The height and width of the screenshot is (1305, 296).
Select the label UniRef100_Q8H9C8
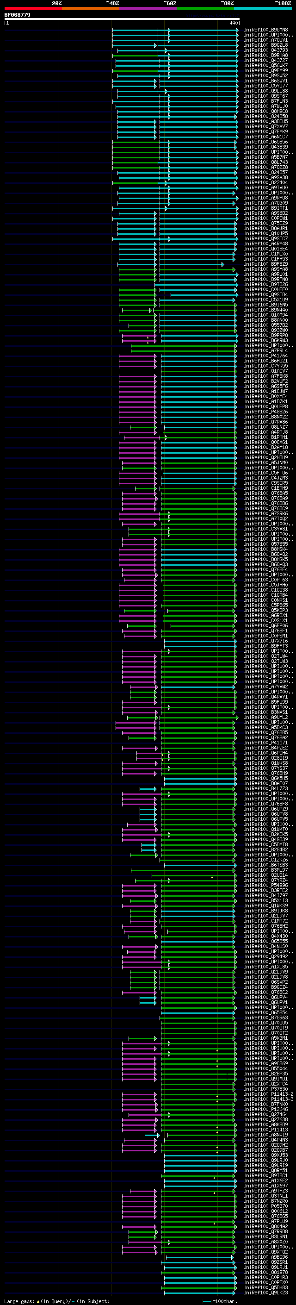pyautogui.click(x=265, y=112)
